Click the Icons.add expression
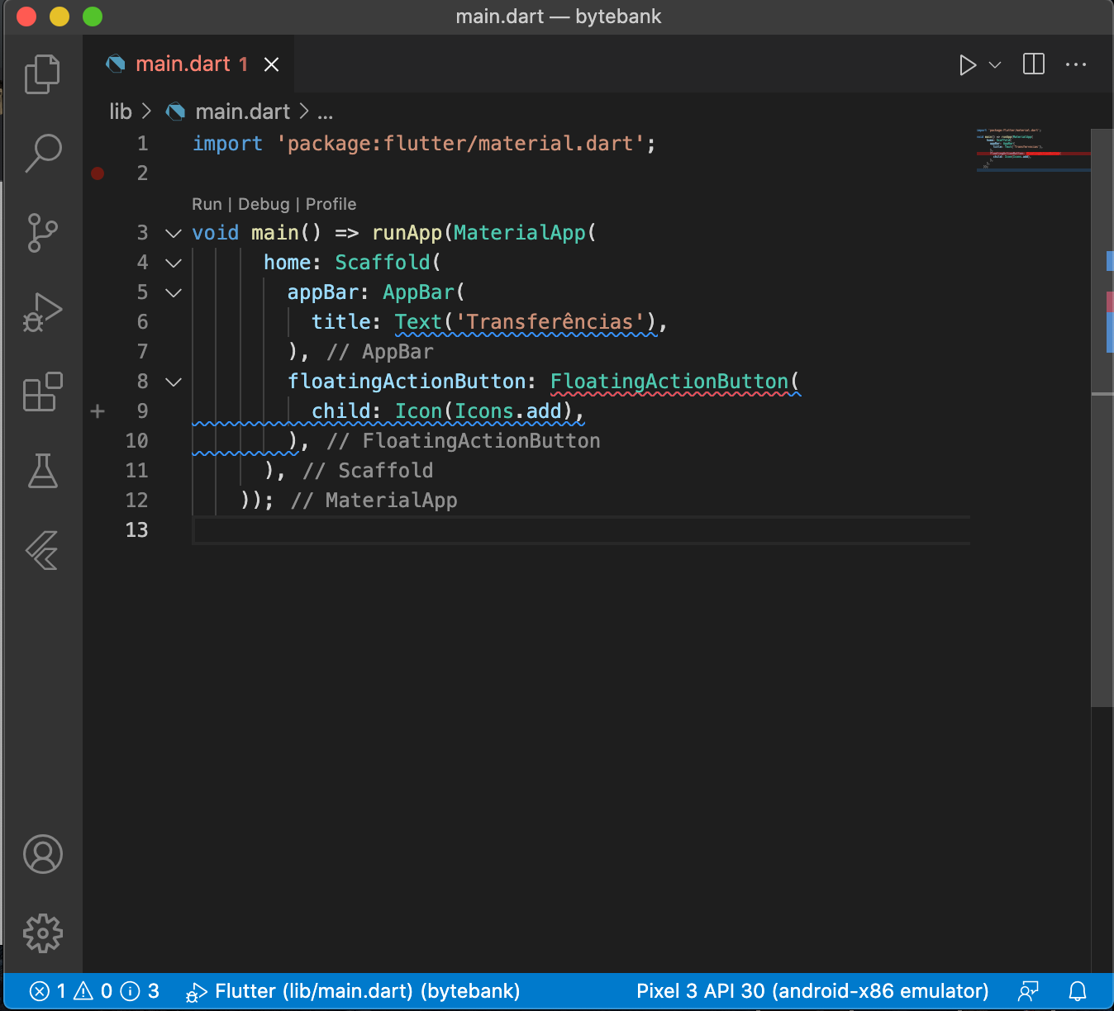The image size is (1114, 1011). [x=508, y=411]
